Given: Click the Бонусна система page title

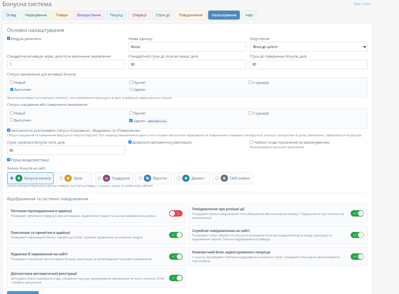Looking at the screenshot, I should pyautogui.click(x=27, y=4).
